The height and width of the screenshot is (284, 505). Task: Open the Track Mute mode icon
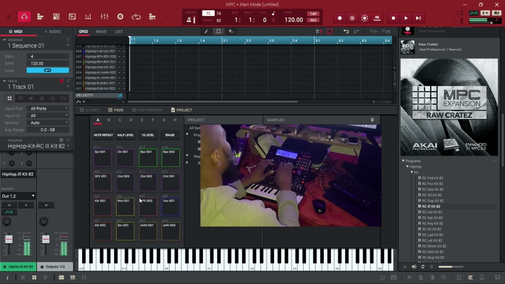(152, 17)
